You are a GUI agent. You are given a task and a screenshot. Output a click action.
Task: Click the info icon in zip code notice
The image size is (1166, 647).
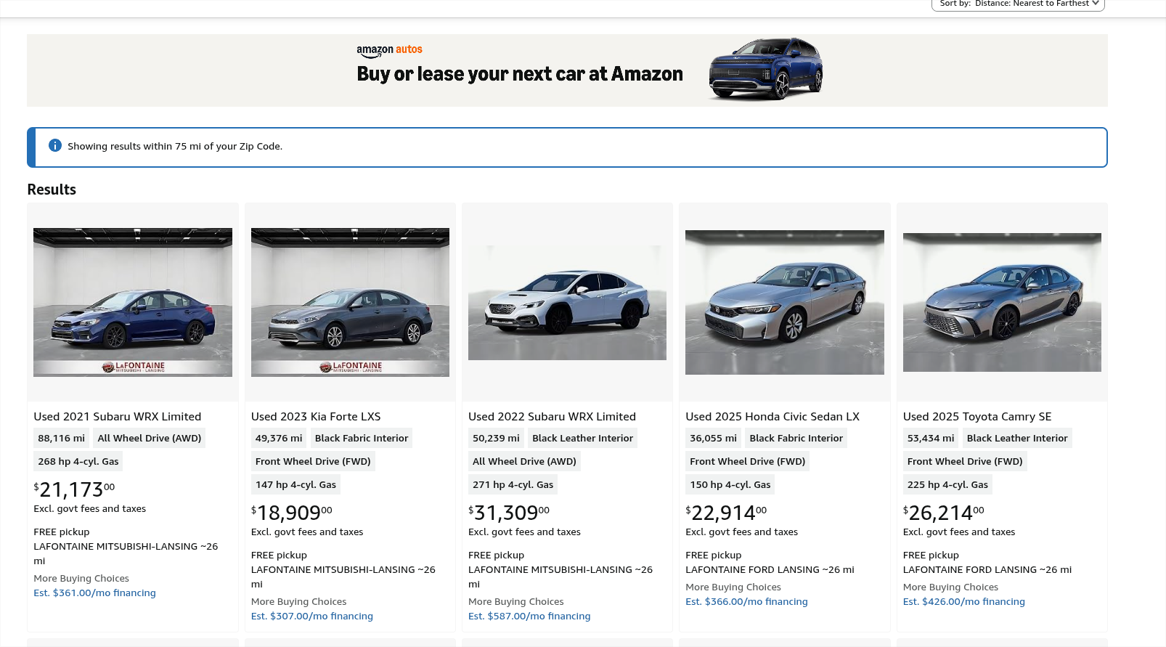click(55, 145)
